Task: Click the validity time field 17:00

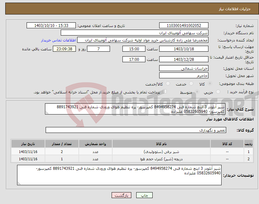Action: pyautogui.click(x=134, y=59)
